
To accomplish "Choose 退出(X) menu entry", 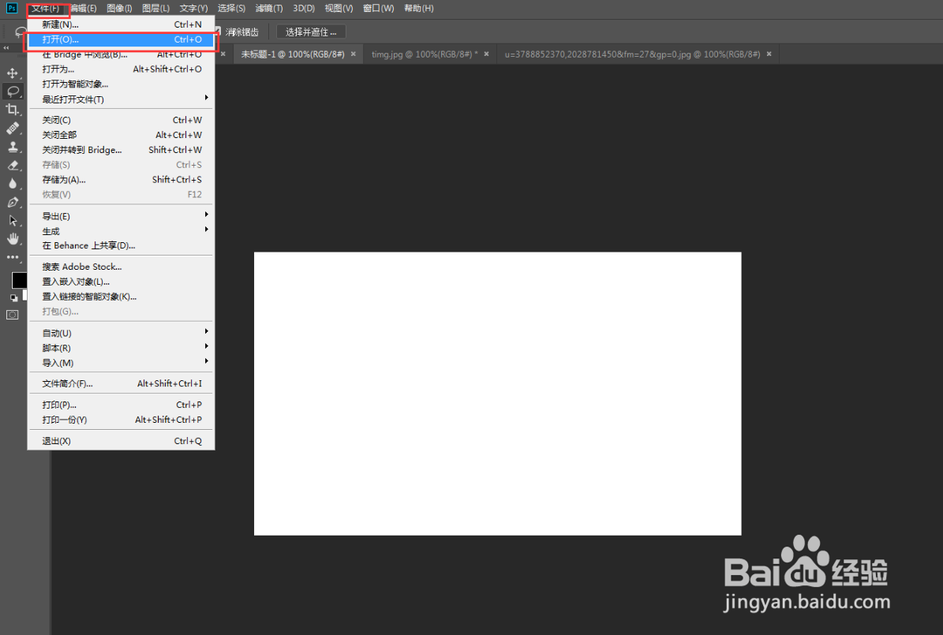I will click(121, 441).
